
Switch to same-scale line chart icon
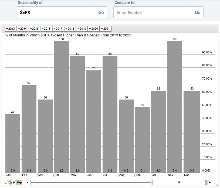(x=14, y=182)
